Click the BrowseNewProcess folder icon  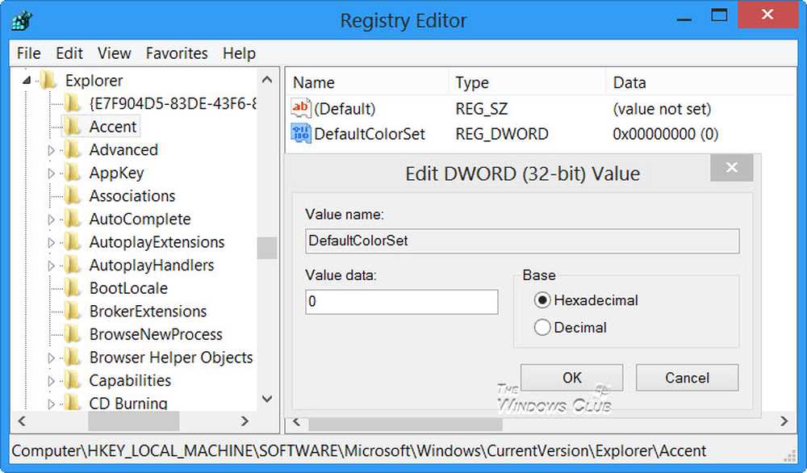pyautogui.click(x=73, y=334)
